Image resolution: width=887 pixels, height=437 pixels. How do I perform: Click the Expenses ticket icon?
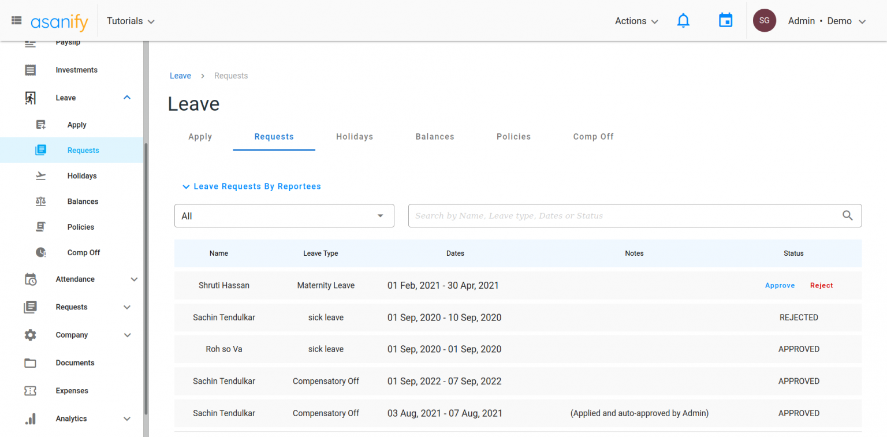(31, 391)
